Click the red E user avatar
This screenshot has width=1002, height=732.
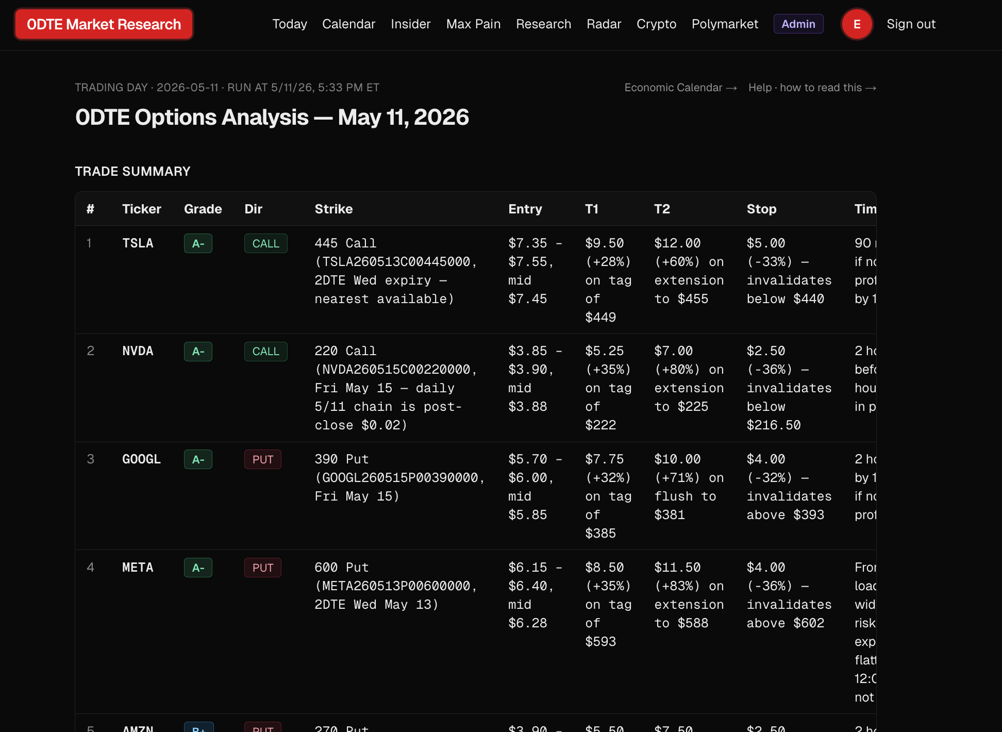tap(857, 24)
